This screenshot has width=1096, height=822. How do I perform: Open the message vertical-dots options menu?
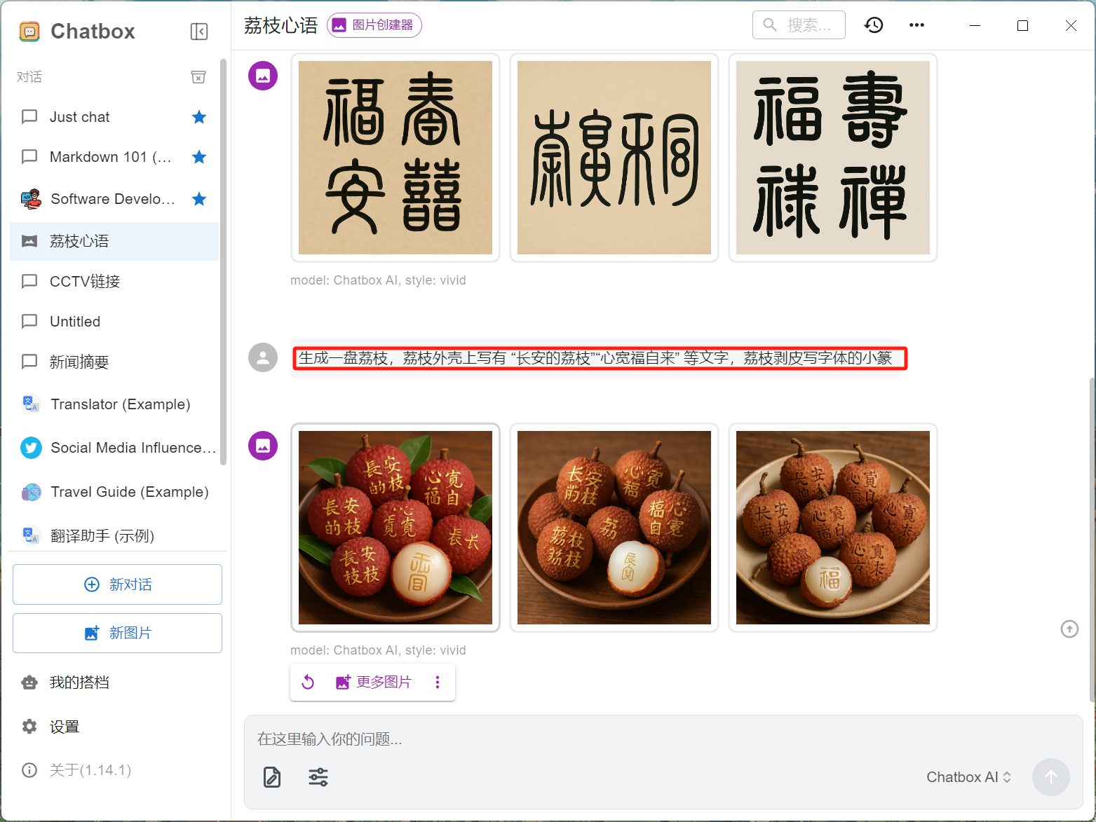click(438, 682)
